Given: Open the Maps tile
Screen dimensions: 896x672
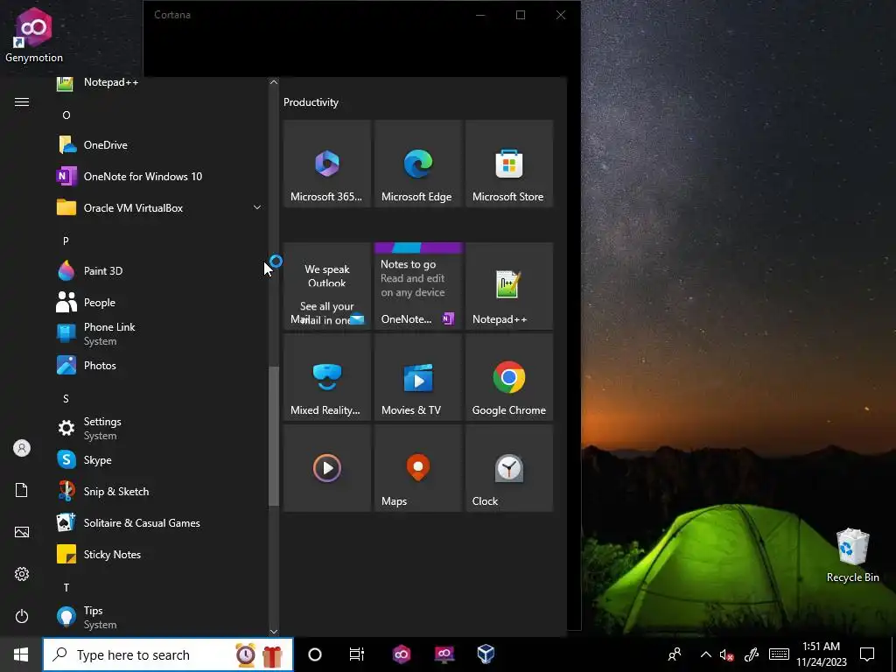Looking at the screenshot, I should click(417, 468).
